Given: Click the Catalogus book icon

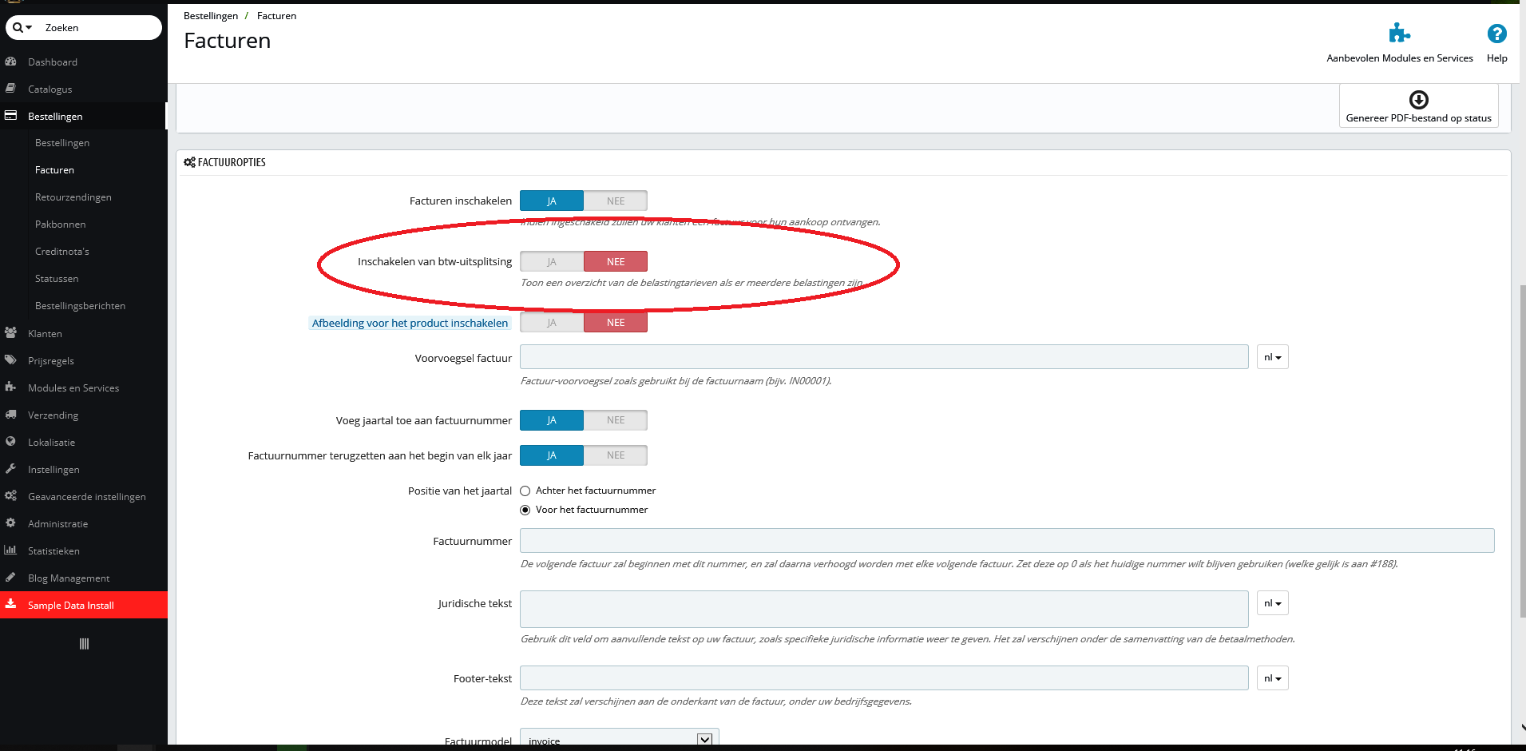Looking at the screenshot, I should click(x=11, y=89).
